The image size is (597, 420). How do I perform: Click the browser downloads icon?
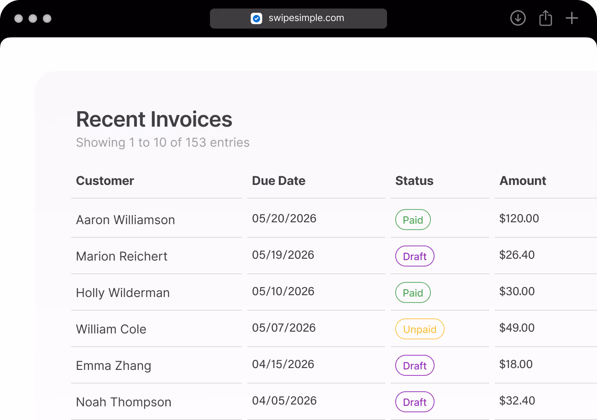click(518, 18)
